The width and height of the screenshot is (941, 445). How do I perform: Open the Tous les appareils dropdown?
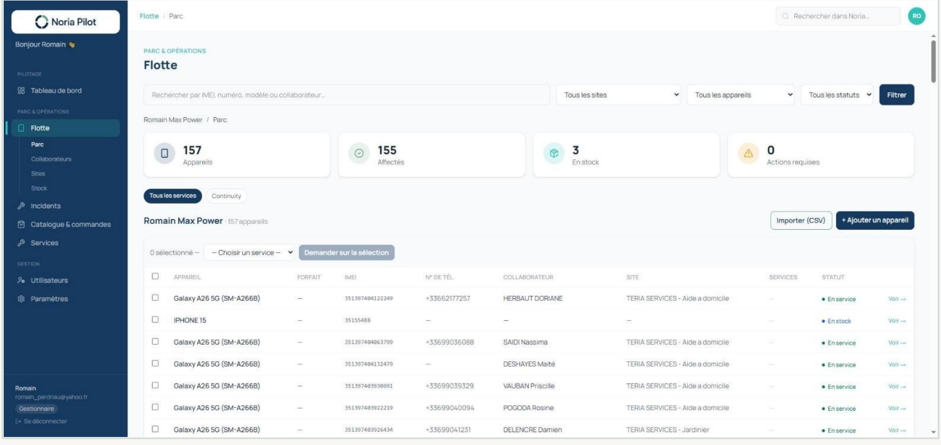[x=741, y=95]
